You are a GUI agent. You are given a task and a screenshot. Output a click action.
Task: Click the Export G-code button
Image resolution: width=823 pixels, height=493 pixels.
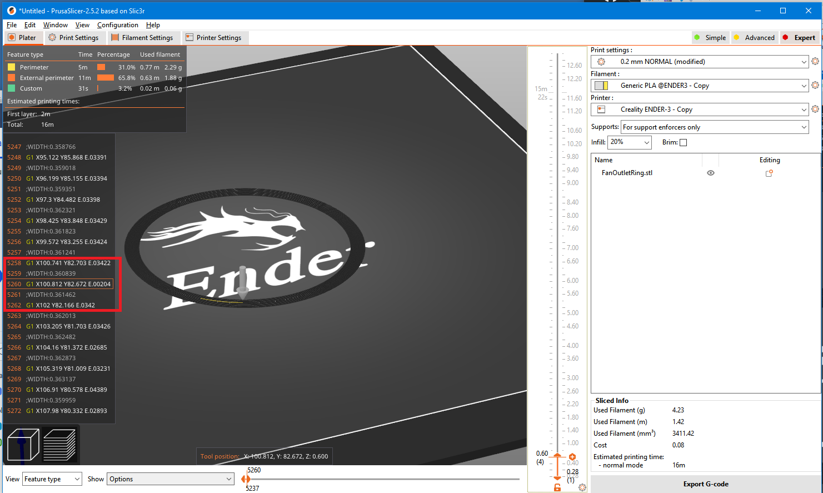pyautogui.click(x=706, y=484)
